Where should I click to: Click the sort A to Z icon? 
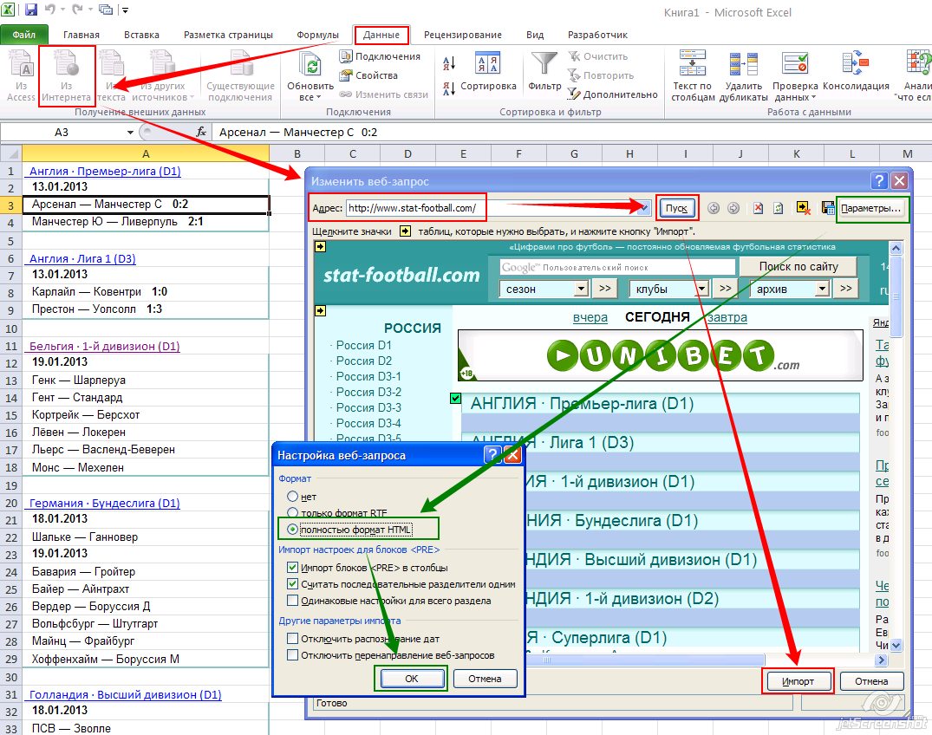coord(449,63)
